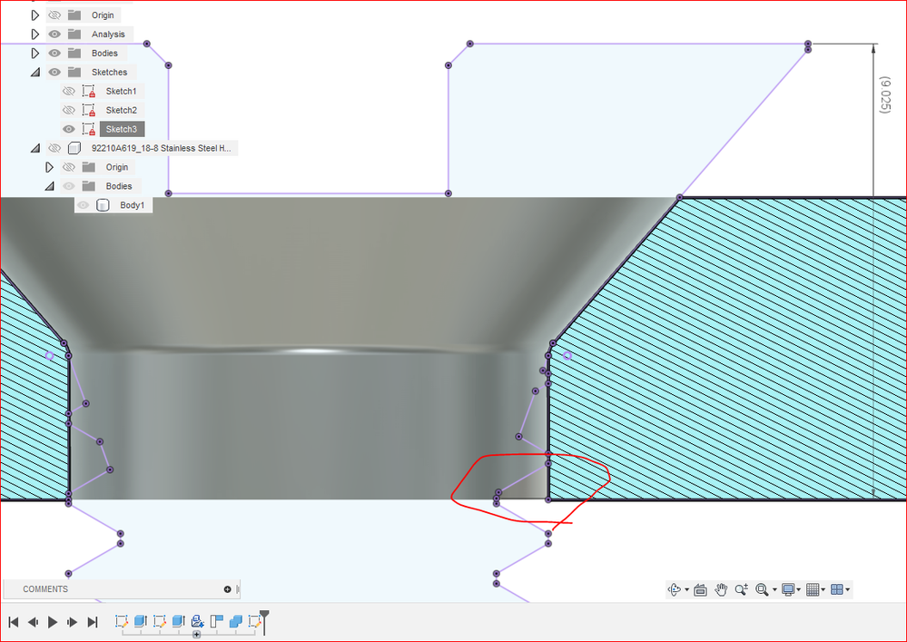Viewport: 907px width, 642px height.
Task: Click the Insert Derive timeline feature
Action: pyautogui.click(x=197, y=622)
